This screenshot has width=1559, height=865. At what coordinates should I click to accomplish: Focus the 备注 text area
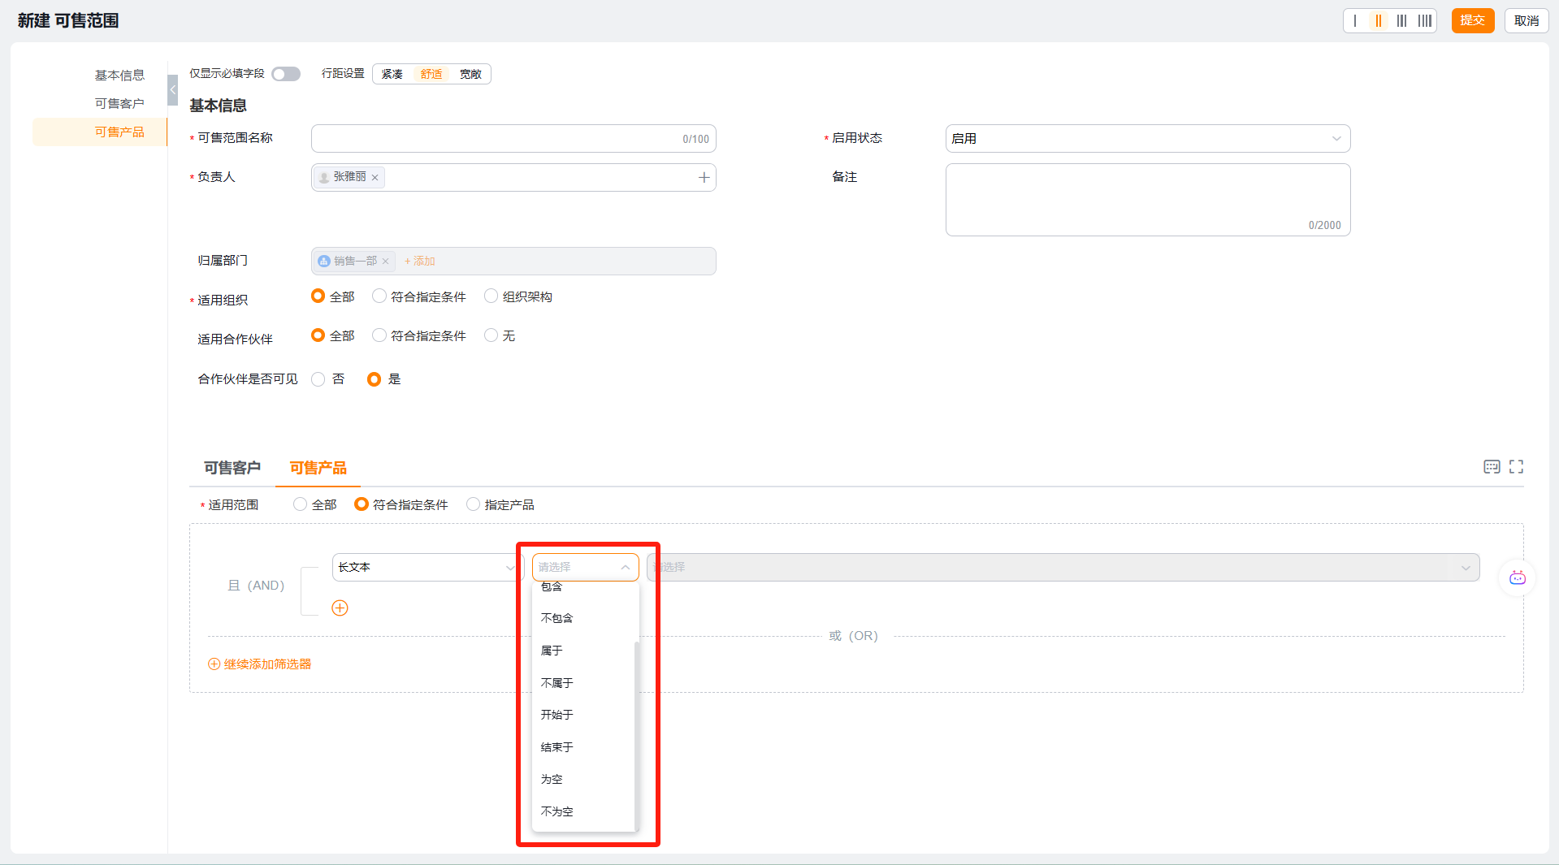click(1148, 200)
